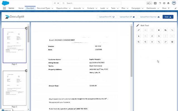Click the grayed folder icon tool
The image size is (178, 111).
click(145, 36)
